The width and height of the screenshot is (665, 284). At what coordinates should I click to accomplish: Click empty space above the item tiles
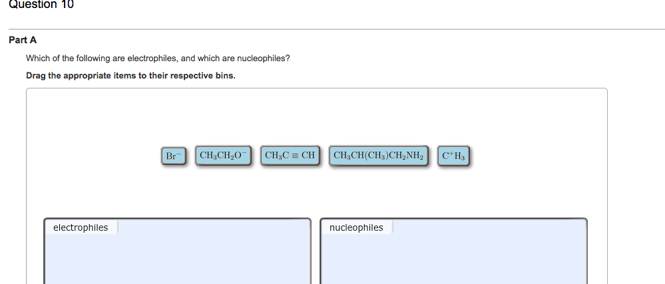pyautogui.click(x=316, y=118)
